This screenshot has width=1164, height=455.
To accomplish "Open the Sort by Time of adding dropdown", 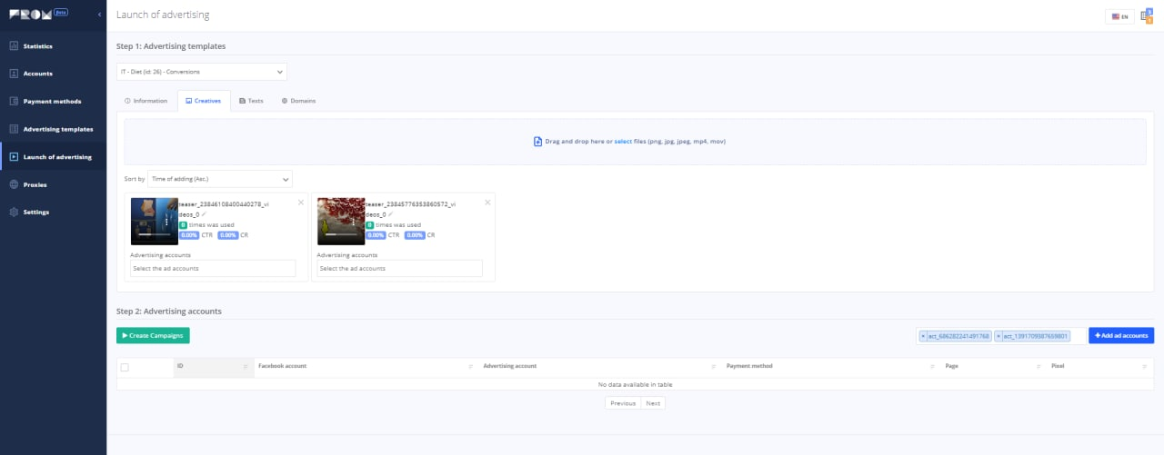I will 219,179.
